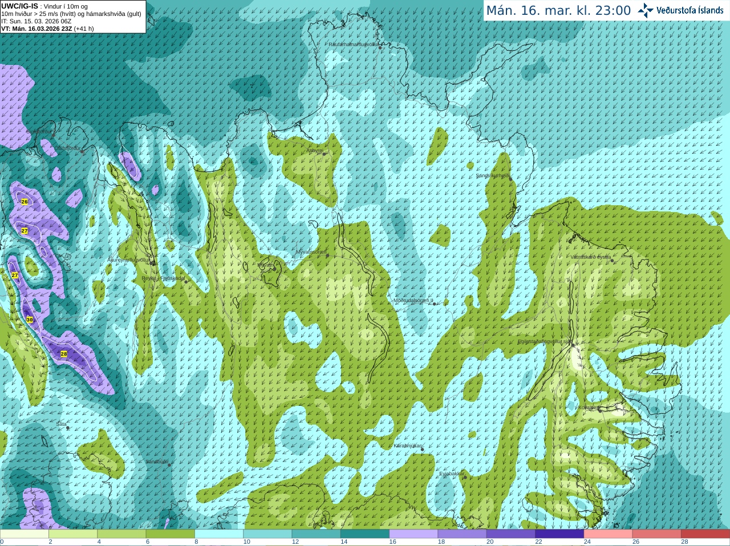This screenshot has width=730, height=546.
Task: Click the legend scale number 28
Action: click(684, 542)
